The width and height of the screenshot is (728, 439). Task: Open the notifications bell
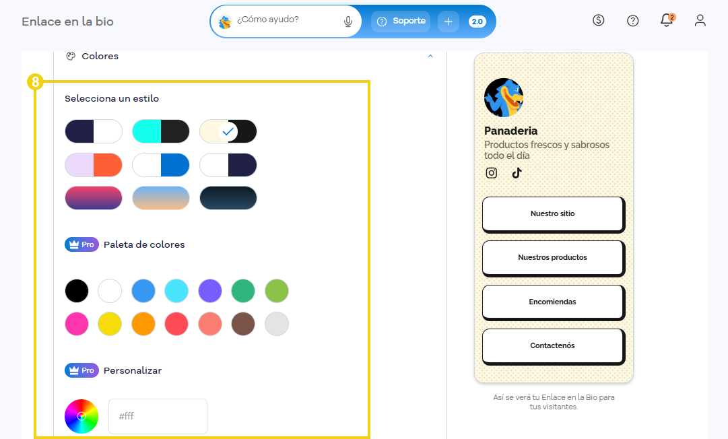(667, 20)
